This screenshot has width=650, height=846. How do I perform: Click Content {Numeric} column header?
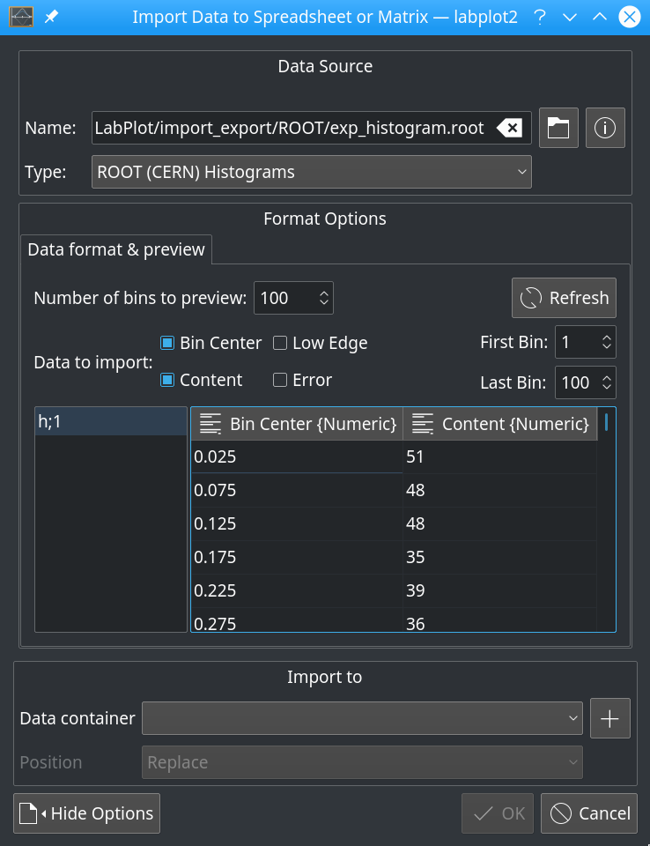(x=500, y=424)
